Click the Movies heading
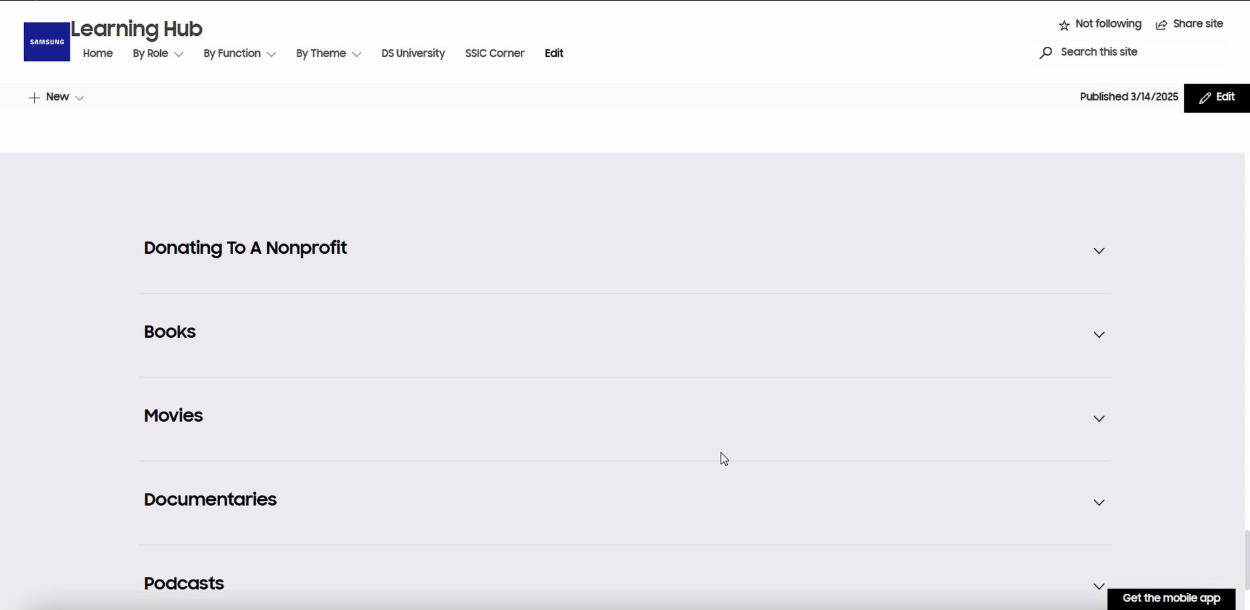The width and height of the screenshot is (1250, 610). tap(173, 416)
